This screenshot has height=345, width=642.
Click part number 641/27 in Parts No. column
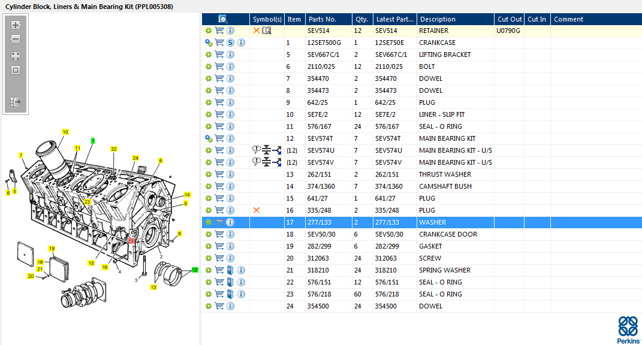(317, 198)
